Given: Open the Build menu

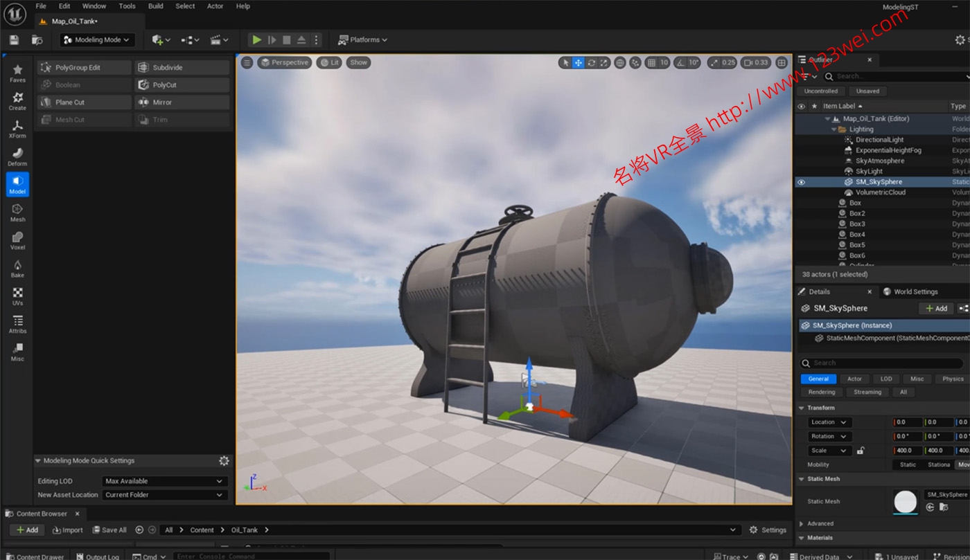Looking at the screenshot, I should point(156,6).
